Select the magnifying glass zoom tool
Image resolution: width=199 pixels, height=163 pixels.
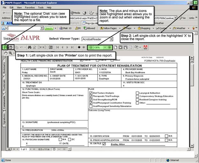[x=11, y=53]
